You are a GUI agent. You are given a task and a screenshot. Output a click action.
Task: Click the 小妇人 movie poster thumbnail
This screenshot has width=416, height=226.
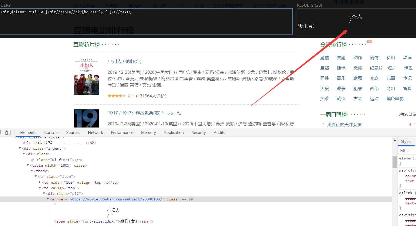coord(86,77)
